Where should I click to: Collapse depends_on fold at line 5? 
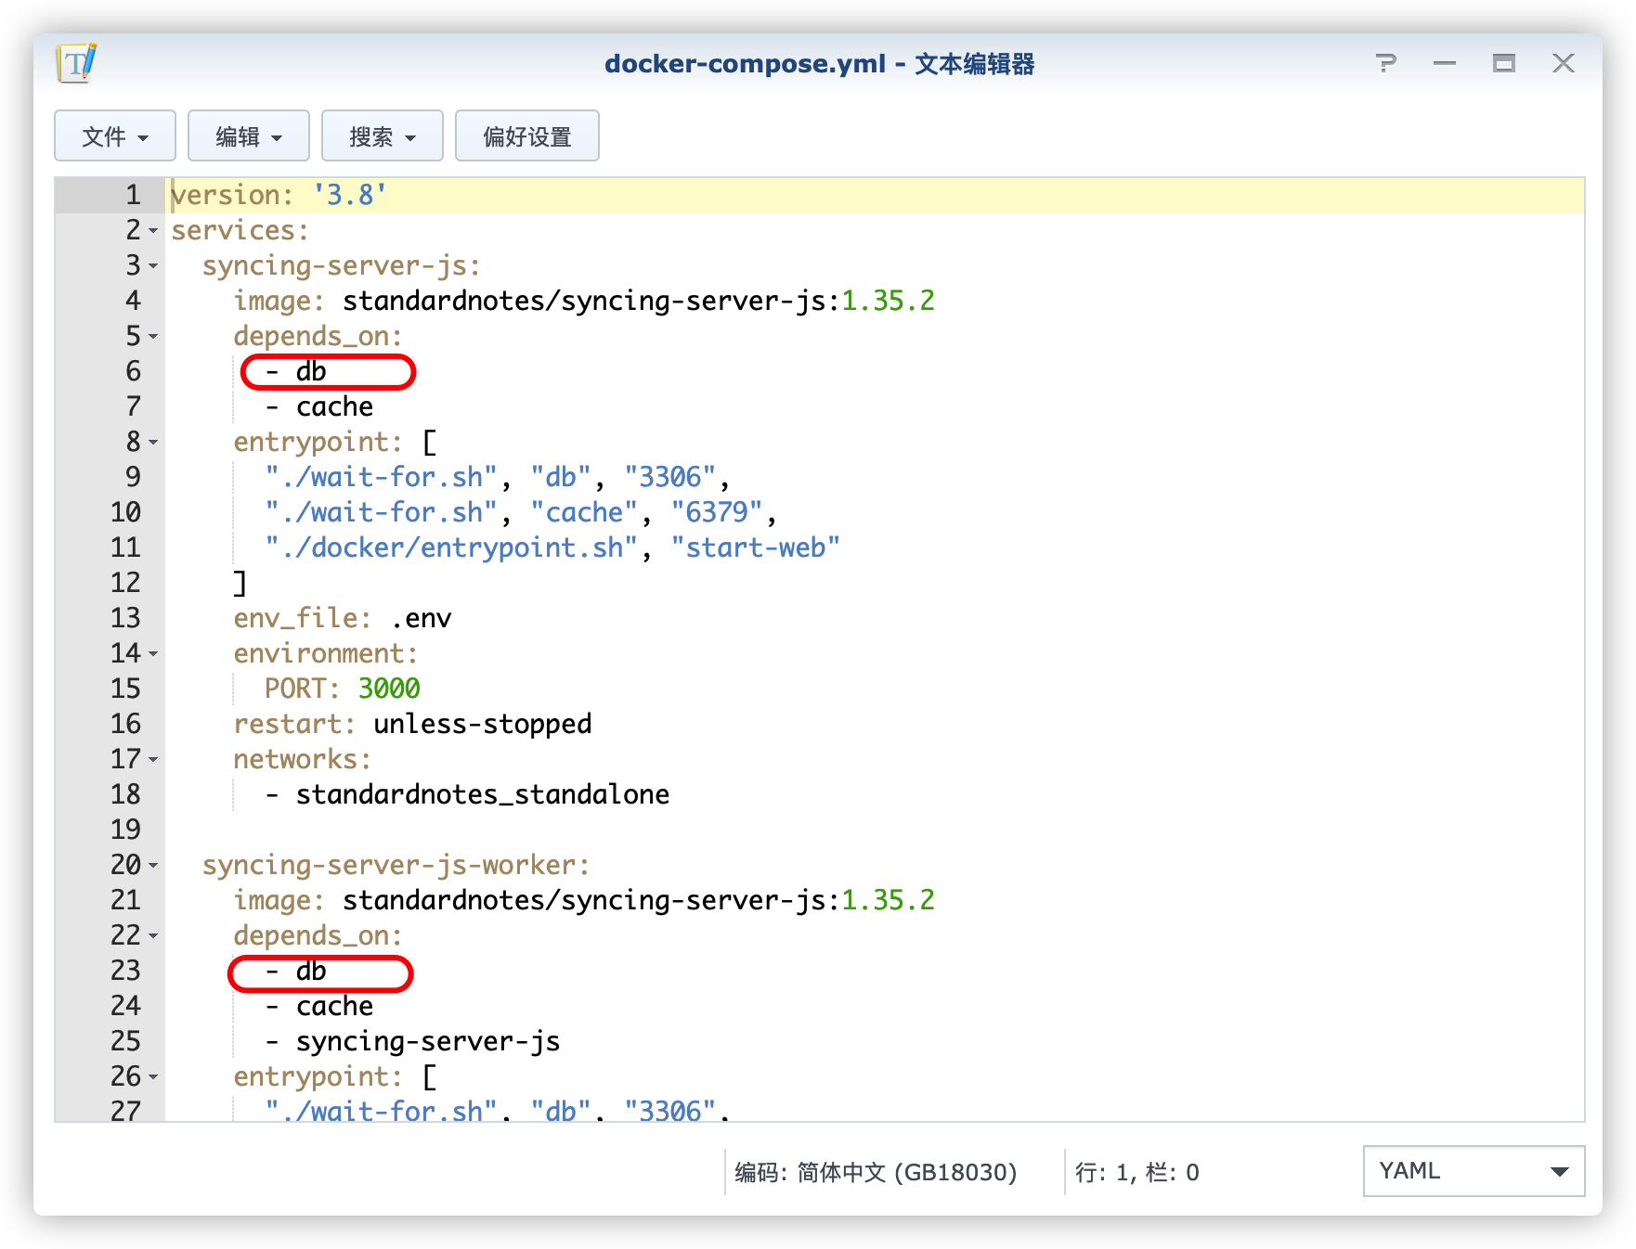click(x=153, y=337)
